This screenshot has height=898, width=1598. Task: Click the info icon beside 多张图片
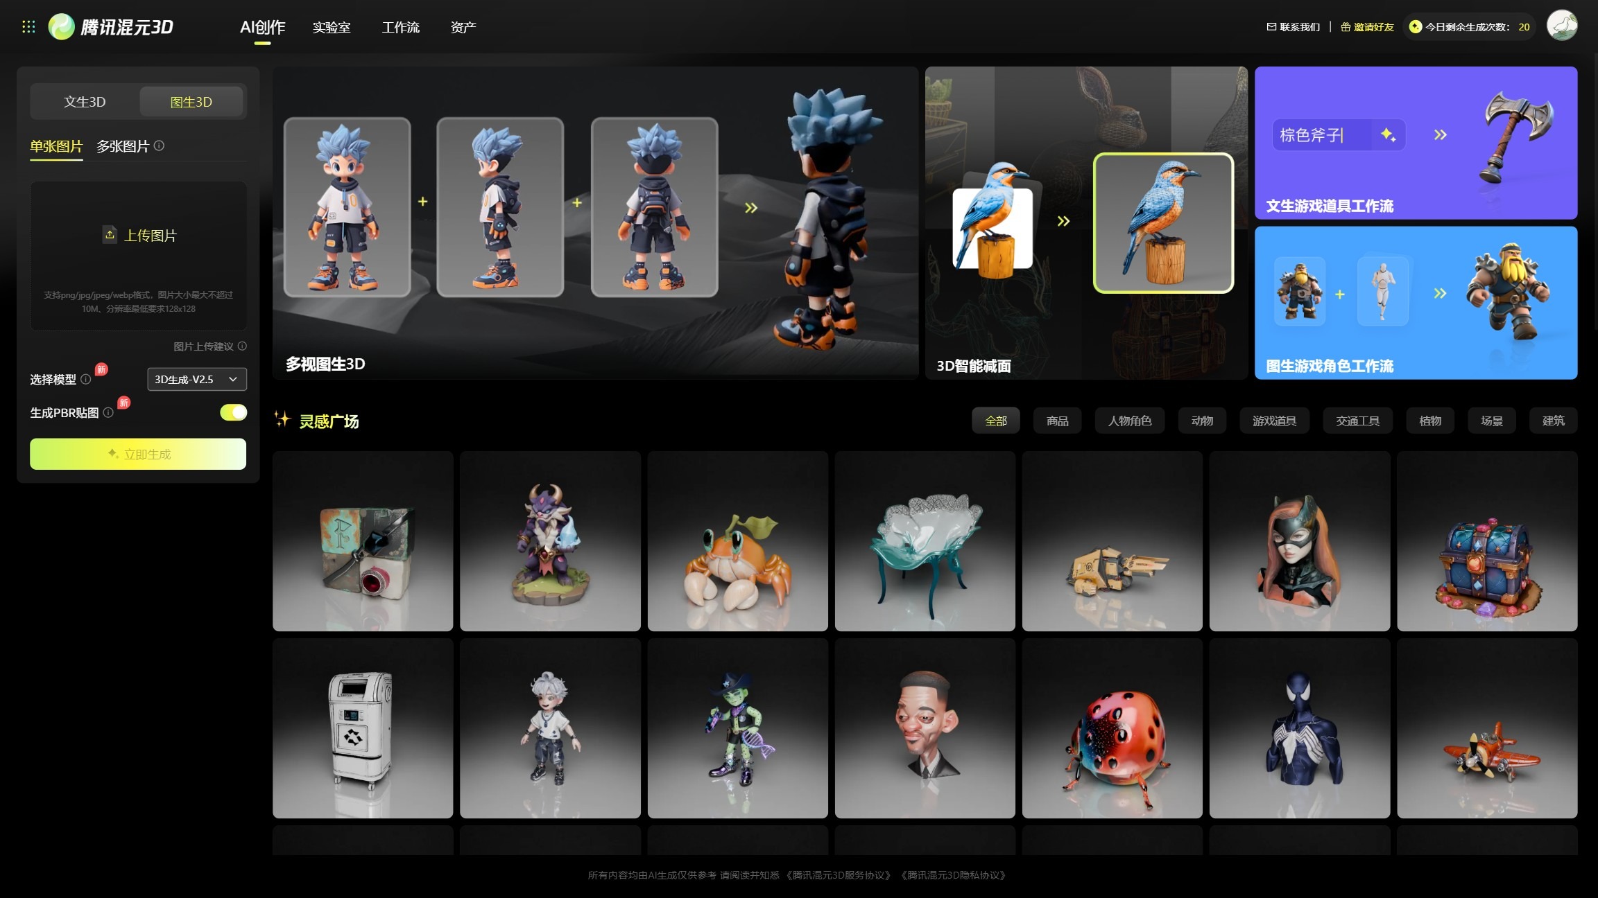click(160, 146)
